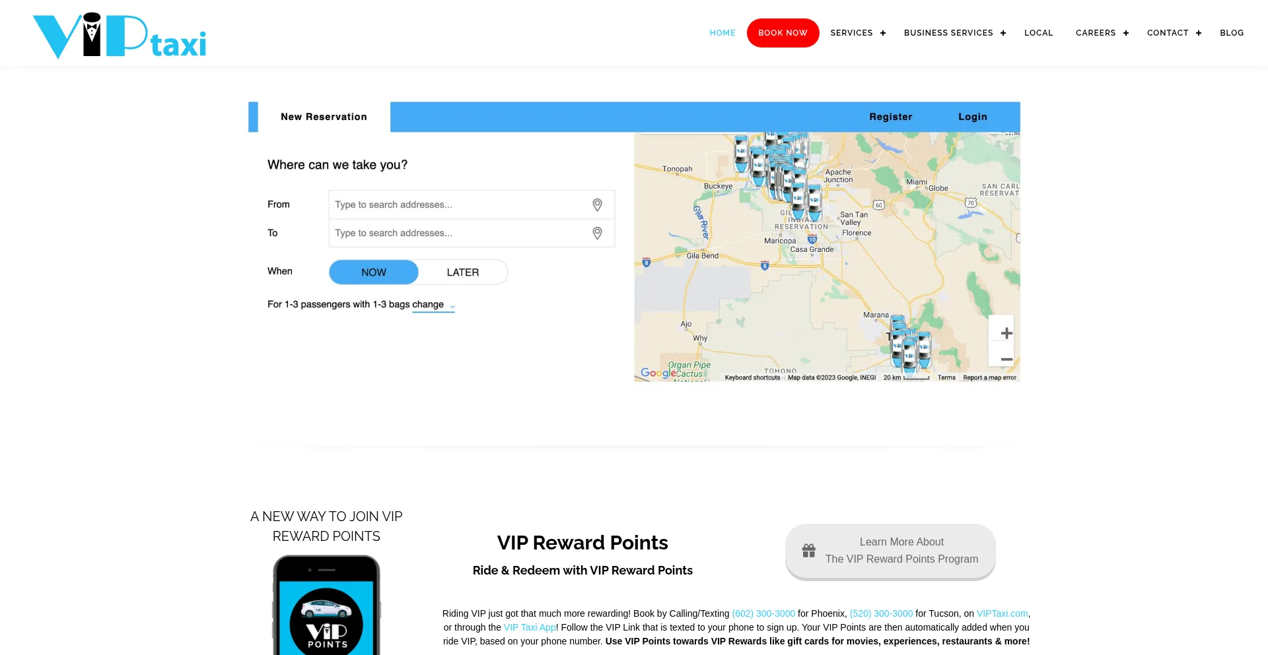1268x655 pixels.
Task: Click From field location pin icon
Action: [x=597, y=205]
